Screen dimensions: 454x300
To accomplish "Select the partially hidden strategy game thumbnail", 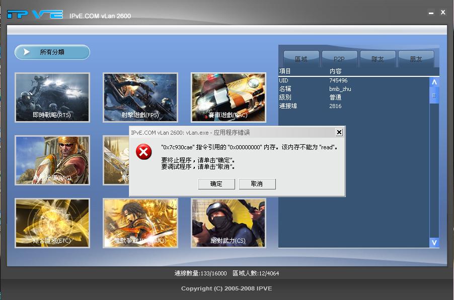I will pyautogui.click(x=116, y=160).
